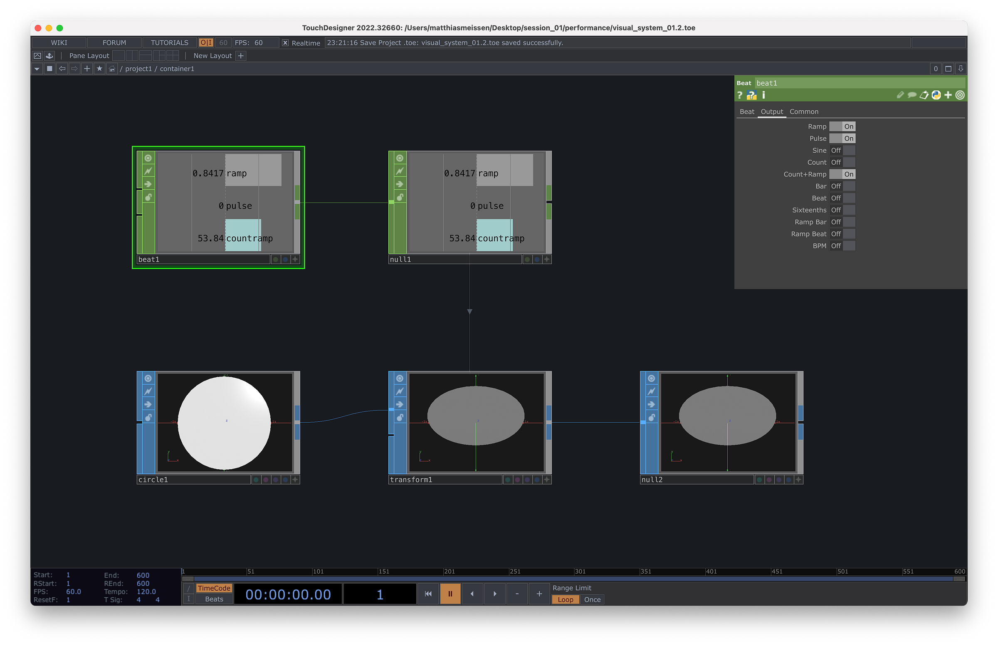Set range limit to Once
998x646 pixels.
point(592,599)
